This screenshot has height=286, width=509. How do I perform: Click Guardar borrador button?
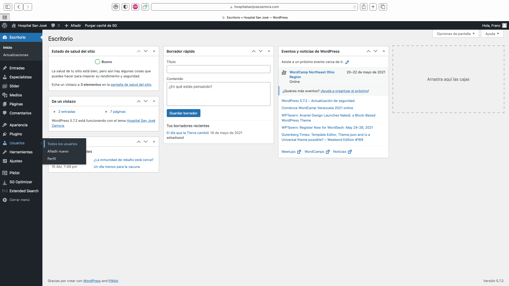point(183,113)
